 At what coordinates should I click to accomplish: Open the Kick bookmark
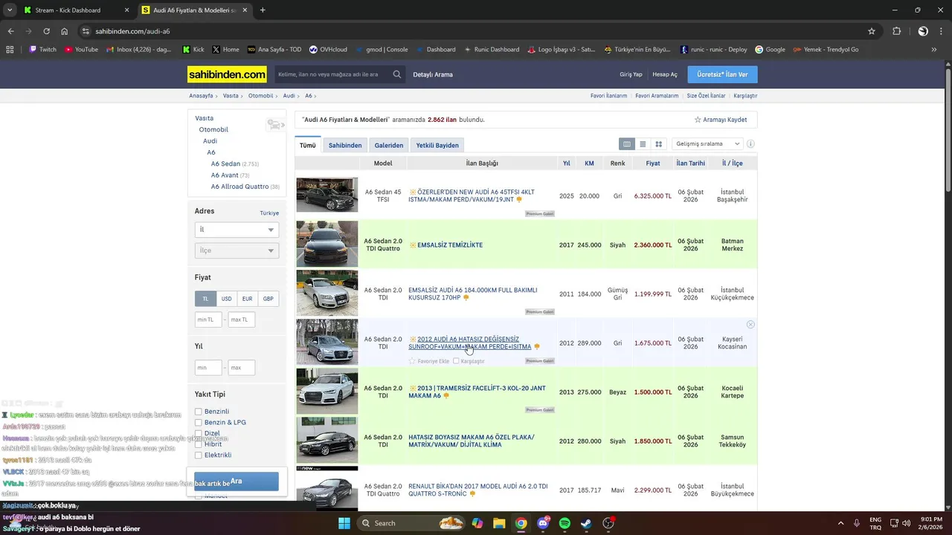[x=193, y=50]
